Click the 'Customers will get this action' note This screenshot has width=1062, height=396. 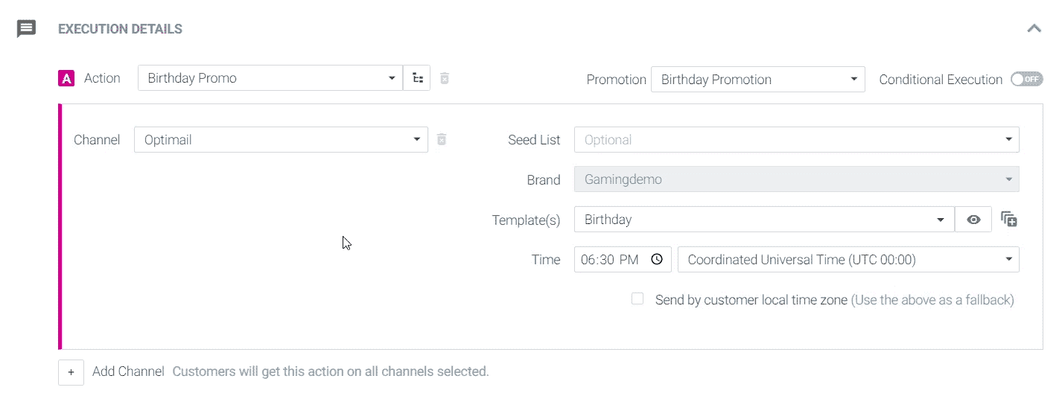click(331, 371)
